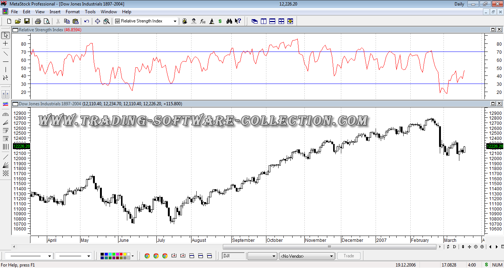
Task: Click the Trade button
Action: pos(349,256)
